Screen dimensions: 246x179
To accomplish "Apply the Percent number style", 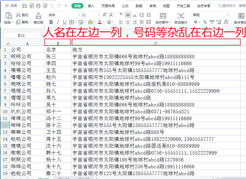I will (205, 21).
